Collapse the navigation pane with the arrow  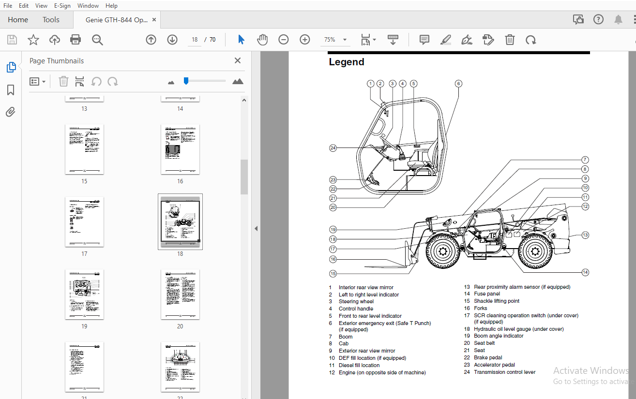pyautogui.click(x=256, y=228)
